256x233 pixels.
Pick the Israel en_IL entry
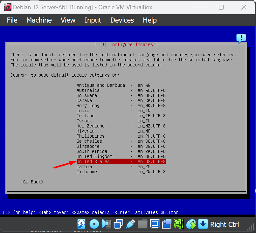121,121
